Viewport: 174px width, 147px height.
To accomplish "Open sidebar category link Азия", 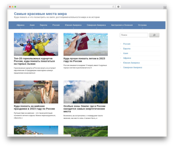I will (x=126, y=53).
